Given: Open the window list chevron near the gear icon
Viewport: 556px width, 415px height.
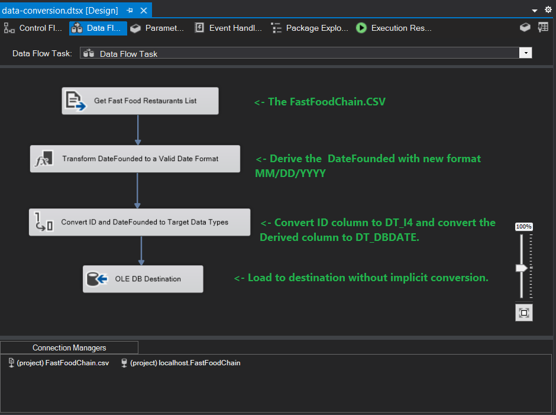Looking at the screenshot, I should (535, 9).
